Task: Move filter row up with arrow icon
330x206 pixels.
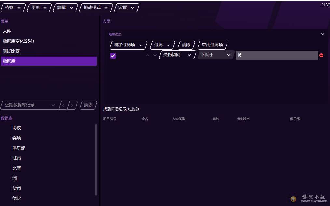Action: pyautogui.click(x=148, y=55)
